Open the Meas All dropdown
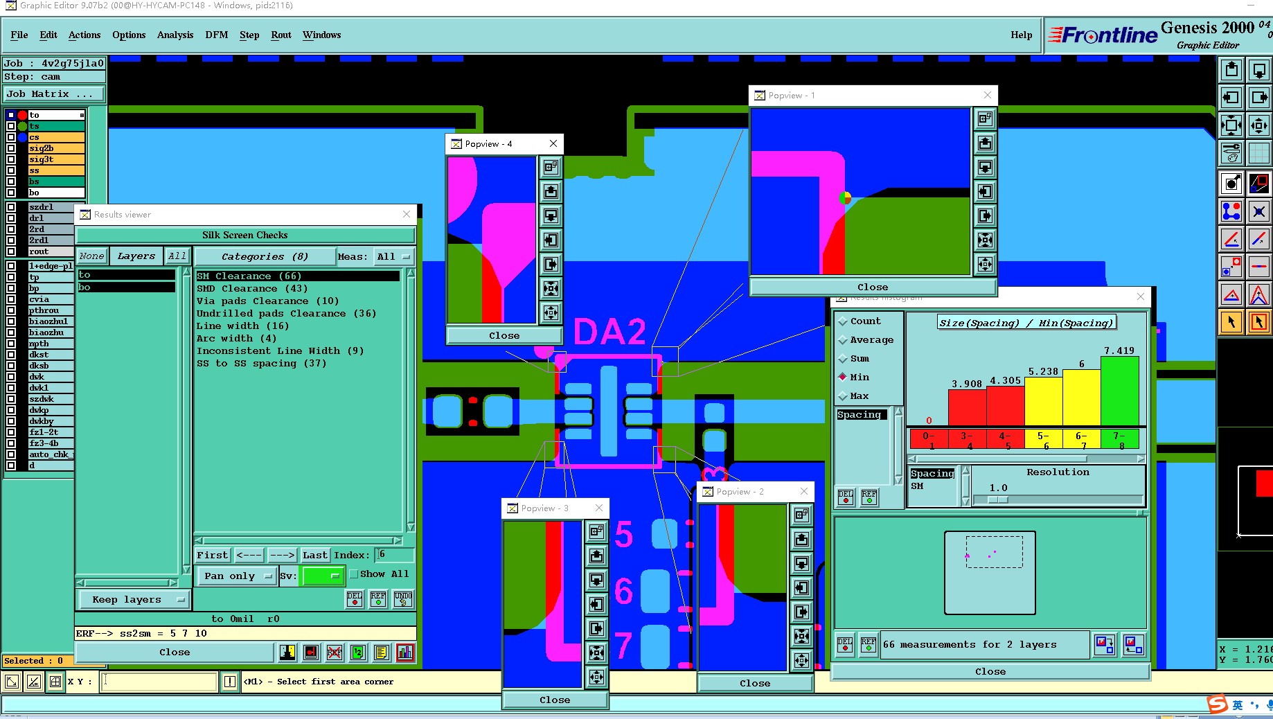This screenshot has height=719, width=1273. [393, 257]
